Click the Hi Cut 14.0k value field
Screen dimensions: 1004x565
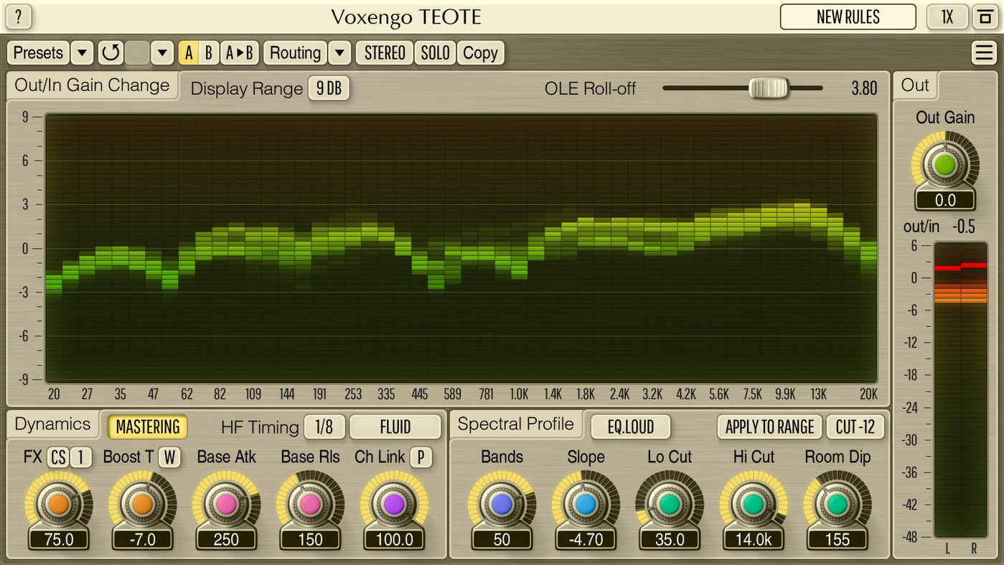[x=754, y=539]
